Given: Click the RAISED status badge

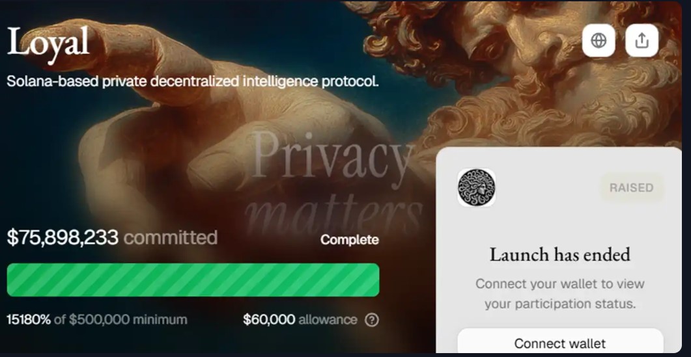Looking at the screenshot, I should point(631,188).
